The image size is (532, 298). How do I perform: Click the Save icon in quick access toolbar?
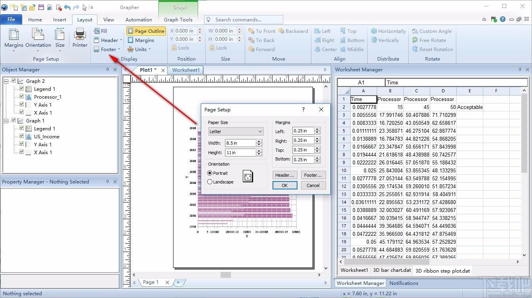[41, 7]
